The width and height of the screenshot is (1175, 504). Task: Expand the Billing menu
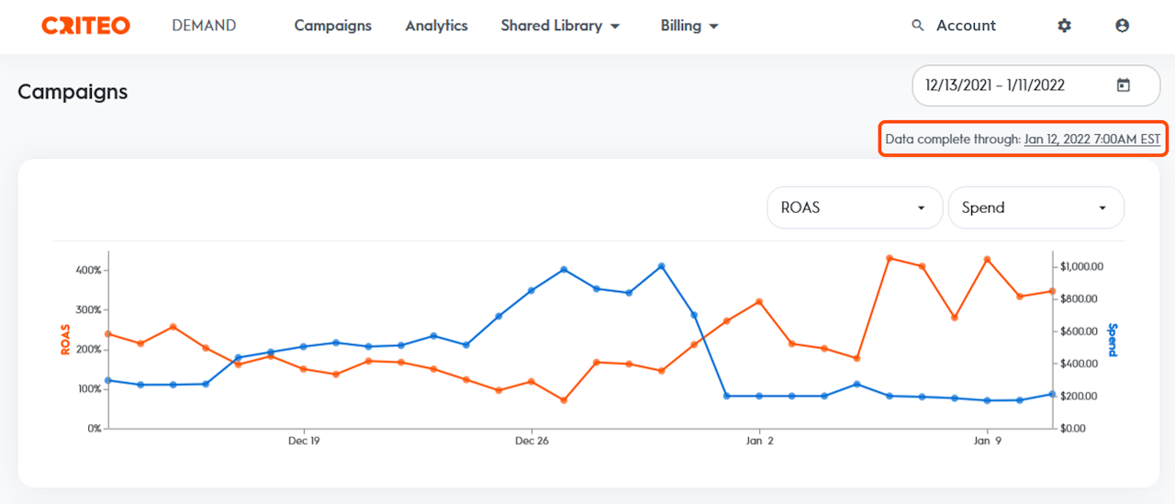tap(688, 26)
